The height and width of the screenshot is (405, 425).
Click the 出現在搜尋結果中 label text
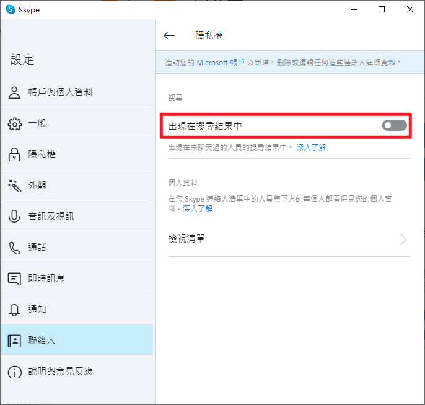(x=205, y=126)
